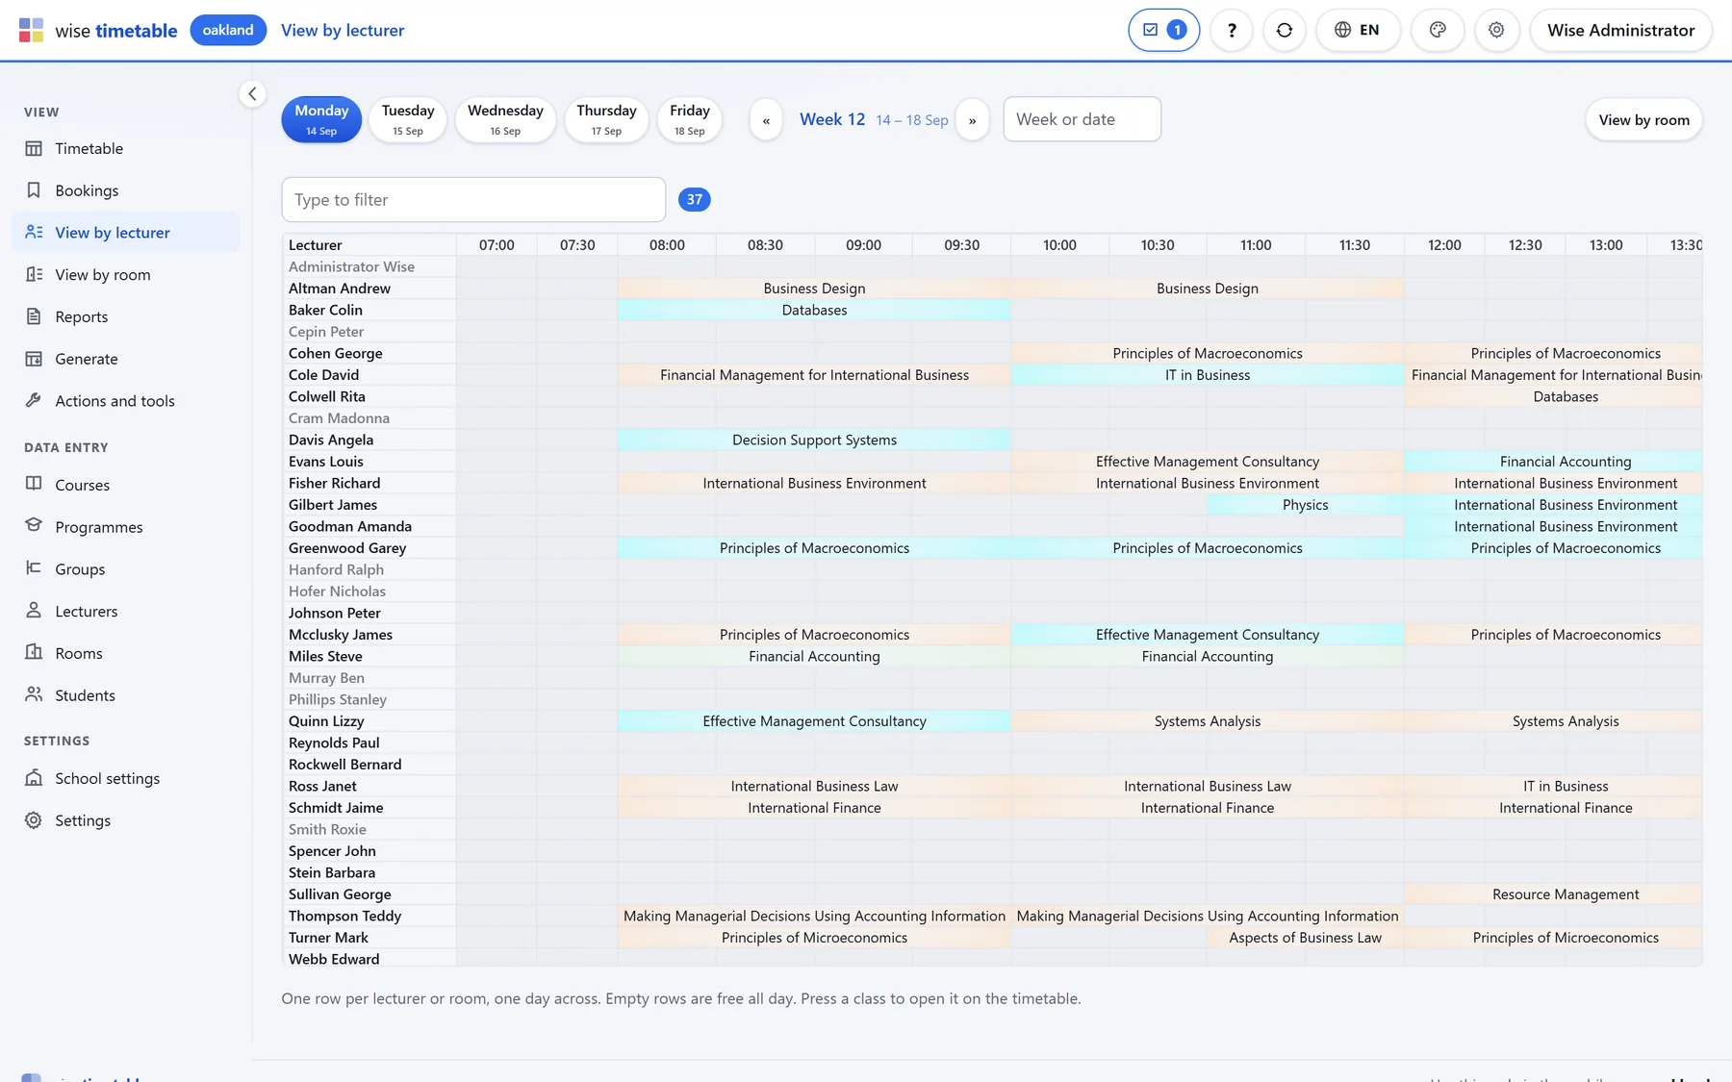The width and height of the screenshot is (1732, 1082).
Task: Click the refresh sync icon
Action: 1284,30
